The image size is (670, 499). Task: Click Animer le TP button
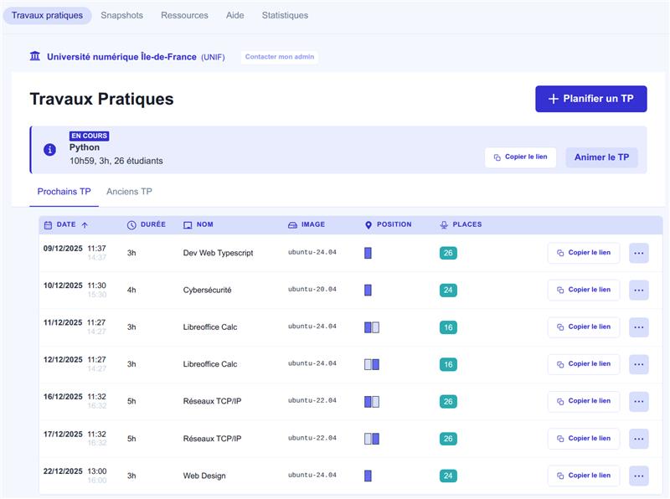(601, 157)
